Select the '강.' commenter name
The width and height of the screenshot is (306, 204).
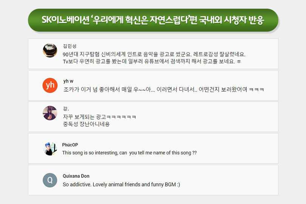pos(66,109)
